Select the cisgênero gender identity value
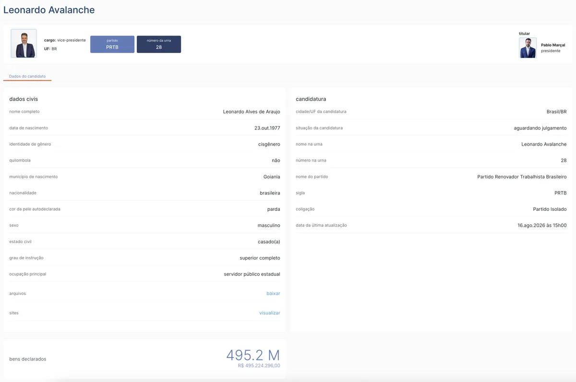The height and width of the screenshot is (382, 576). pyautogui.click(x=269, y=144)
